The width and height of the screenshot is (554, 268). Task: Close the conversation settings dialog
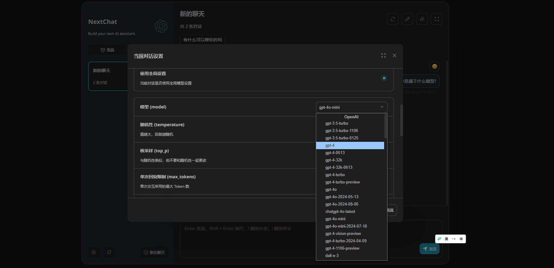tap(395, 55)
